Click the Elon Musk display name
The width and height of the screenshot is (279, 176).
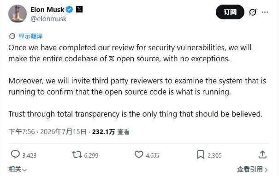47,10
